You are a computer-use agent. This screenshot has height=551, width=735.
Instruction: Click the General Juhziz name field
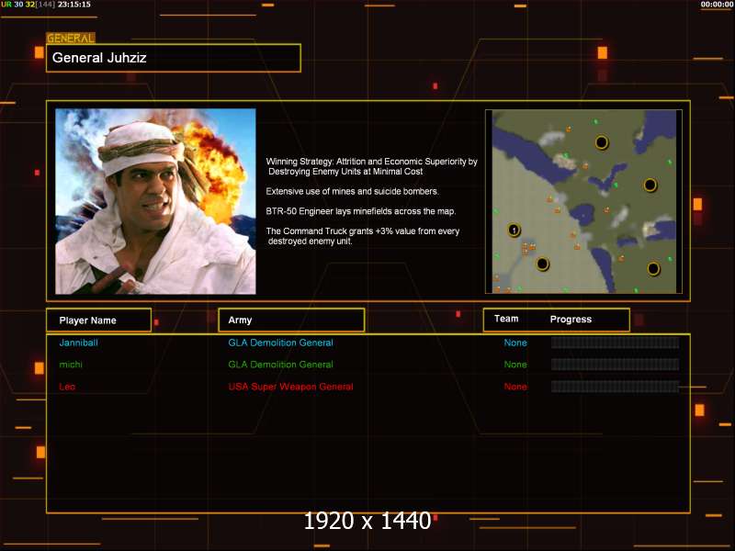click(x=174, y=58)
